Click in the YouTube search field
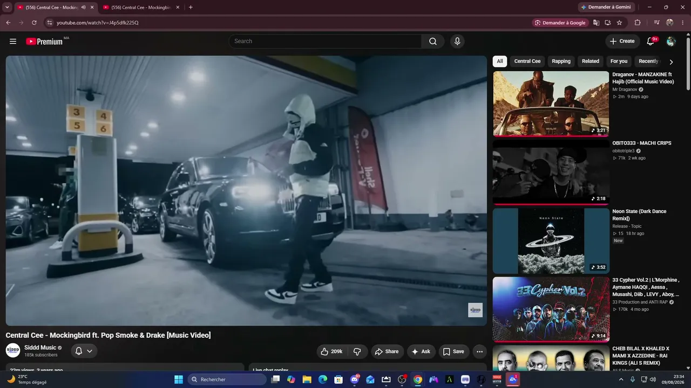The image size is (691, 388). point(326,41)
